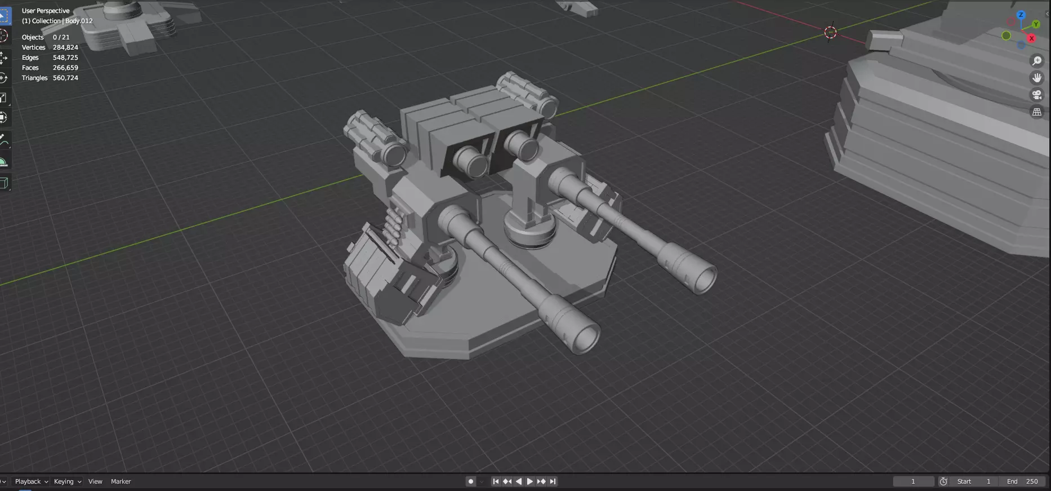The height and width of the screenshot is (491, 1051).
Task: Snap view to negative Y axis circle
Action: click(x=1007, y=36)
